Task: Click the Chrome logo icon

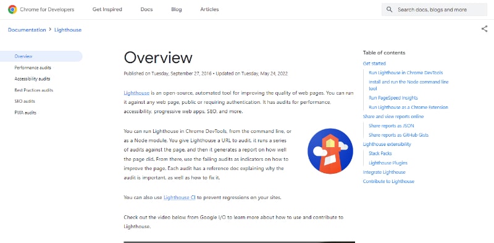Action: (12, 9)
